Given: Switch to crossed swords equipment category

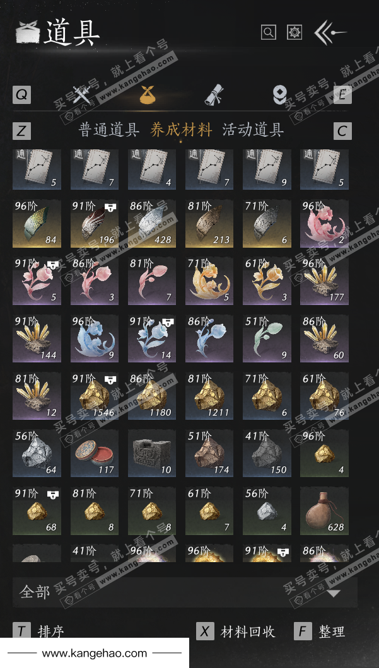Looking at the screenshot, I should pyautogui.click(x=81, y=95).
